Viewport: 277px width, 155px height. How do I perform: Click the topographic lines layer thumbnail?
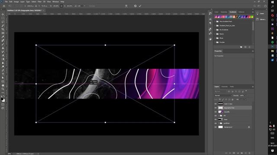(x=220, y=108)
